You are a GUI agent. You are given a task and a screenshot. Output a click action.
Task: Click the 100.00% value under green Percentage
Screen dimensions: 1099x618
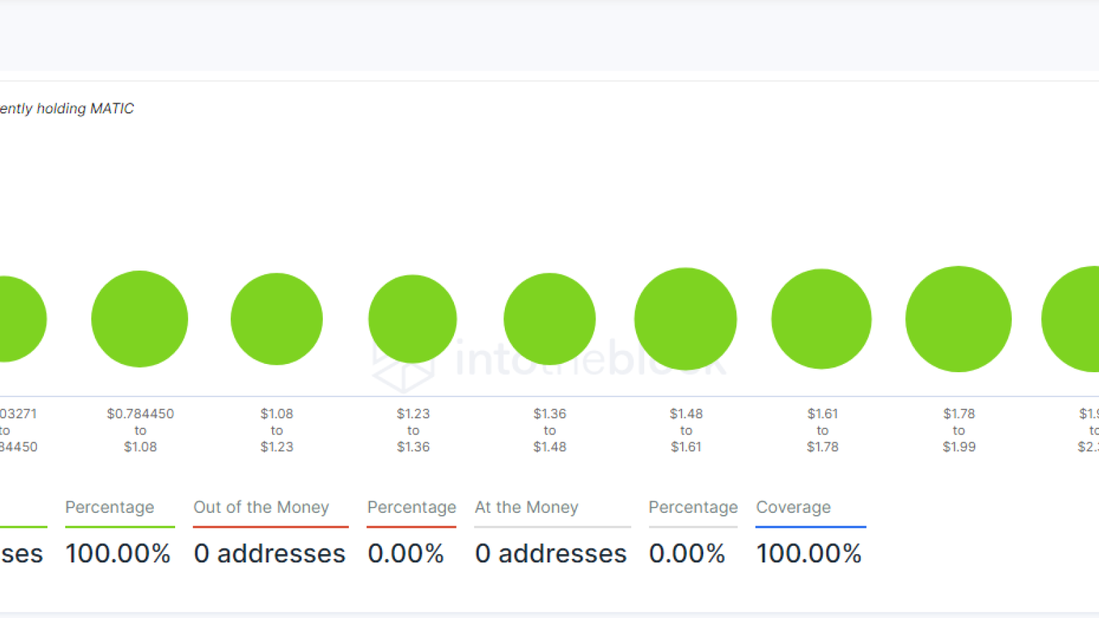point(118,553)
